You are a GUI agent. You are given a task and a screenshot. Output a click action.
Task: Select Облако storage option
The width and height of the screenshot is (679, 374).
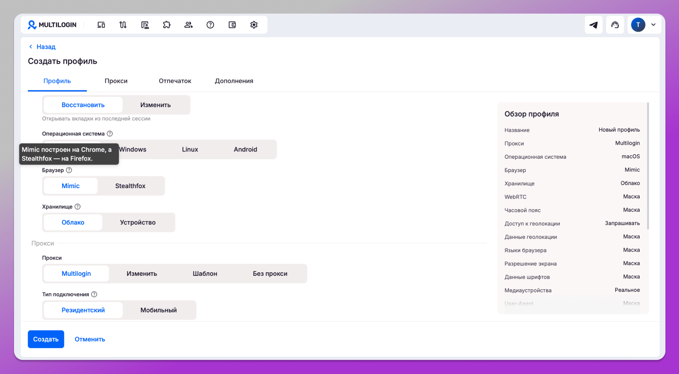[73, 223]
